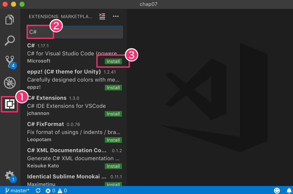
Task: Install the eppz! C# theme for Unity
Action: (x=113, y=87)
